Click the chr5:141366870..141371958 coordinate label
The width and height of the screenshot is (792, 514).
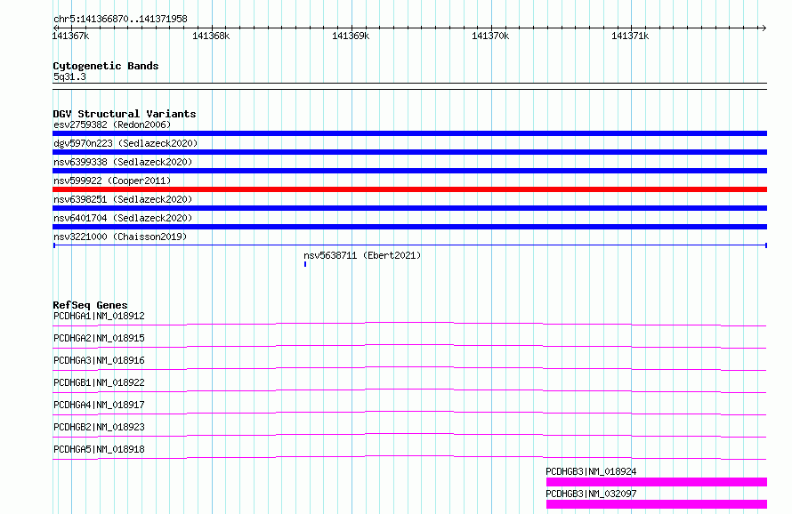(120, 19)
